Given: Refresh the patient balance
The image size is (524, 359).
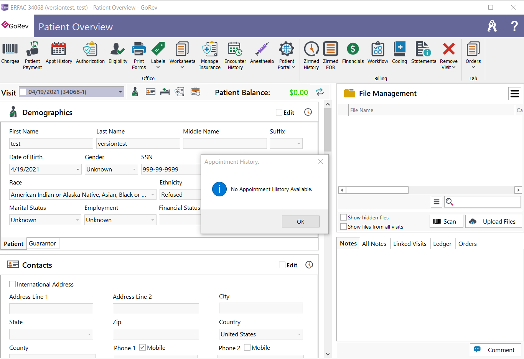Looking at the screenshot, I should [320, 92].
